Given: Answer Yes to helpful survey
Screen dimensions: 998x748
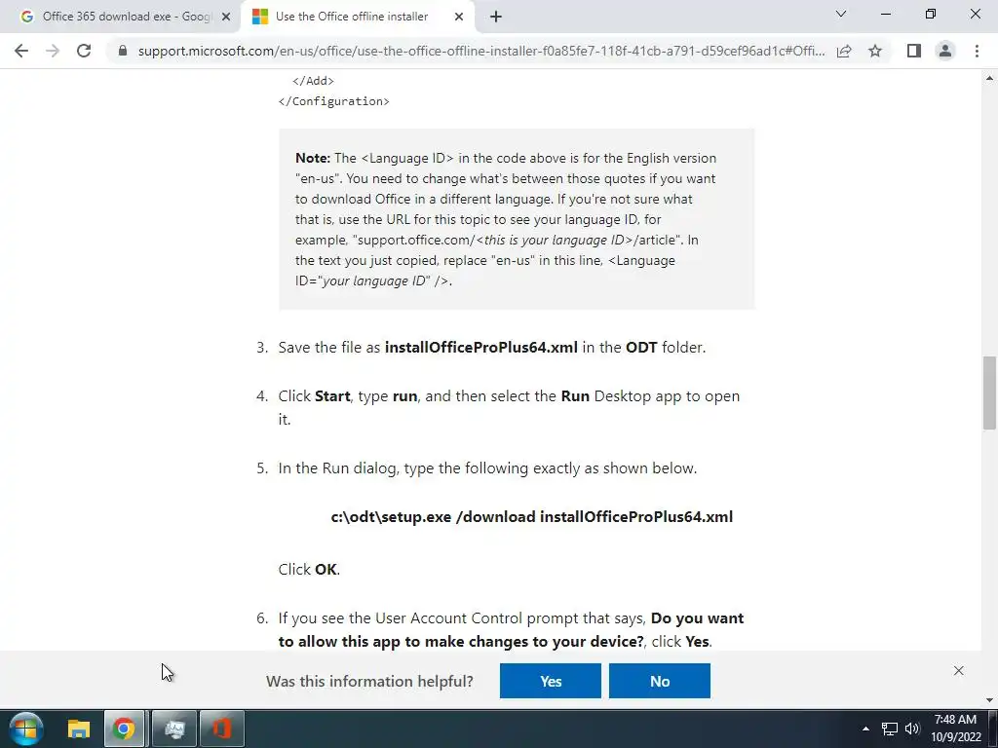Looking at the screenshot, I should [551, 681].
